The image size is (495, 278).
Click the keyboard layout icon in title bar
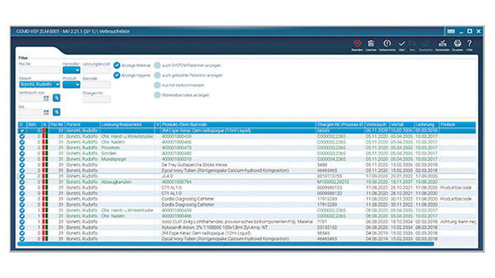coord(451,31)
